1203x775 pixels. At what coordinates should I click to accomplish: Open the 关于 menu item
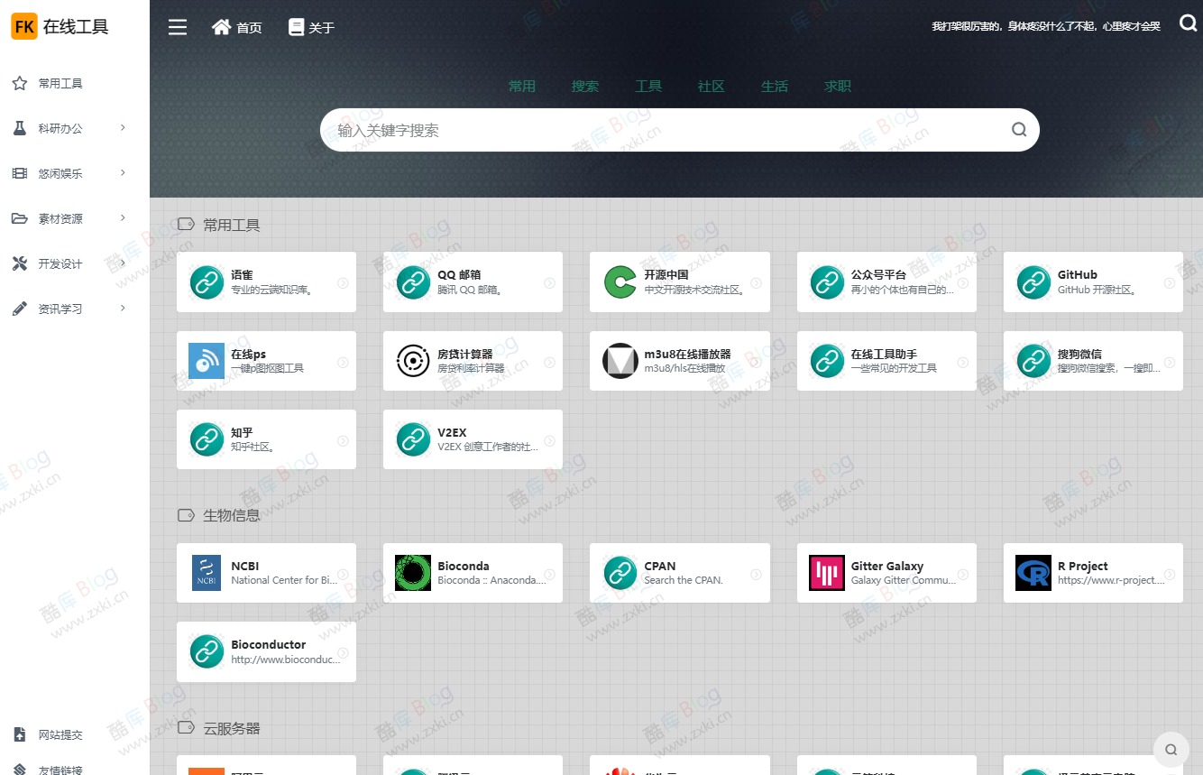pos(311,27)
